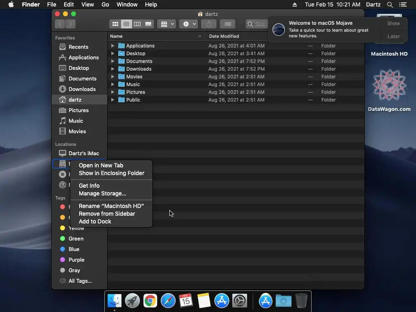Screen dimensions: 416x312
Task: Select Music in the sidebar
Action: pyautogui.click(x=79, y=121)
